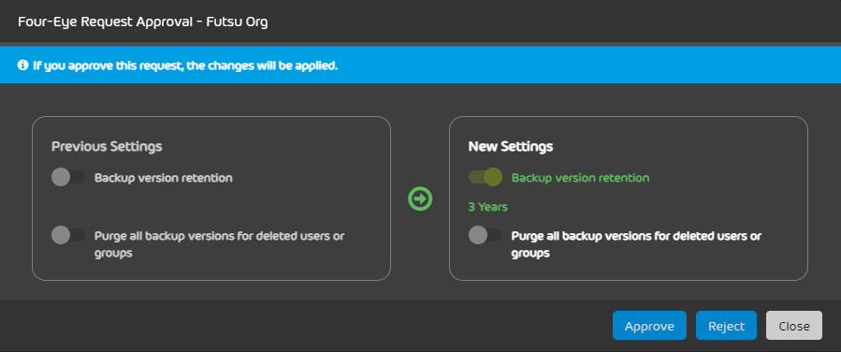
Task: Toggle Purge all backup versions in New Settings
Action: (486, 235)
